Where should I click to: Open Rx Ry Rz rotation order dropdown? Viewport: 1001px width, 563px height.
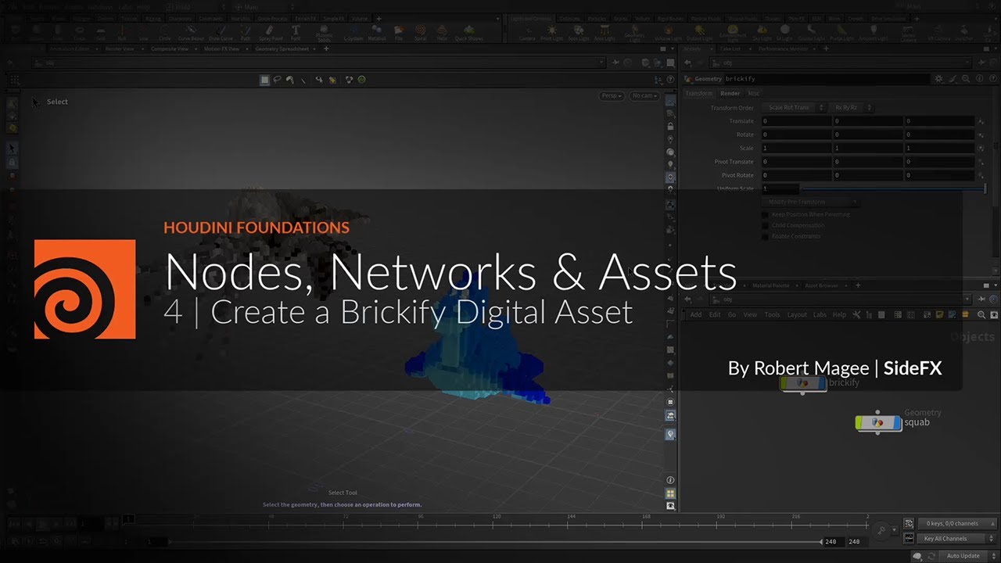coord(852,108)
